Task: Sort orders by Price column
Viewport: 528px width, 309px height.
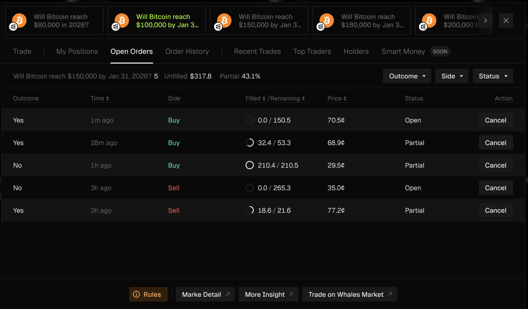Action: click(337, 99)
